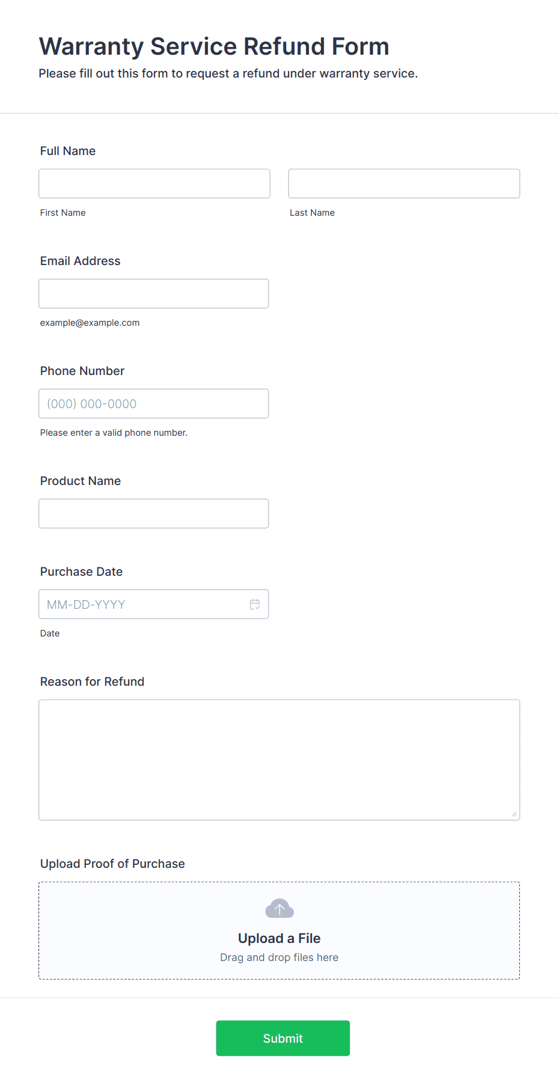Click the Warranty Service Refund Form heading
Screen dimensions: 559x1086
pos(214,46)
